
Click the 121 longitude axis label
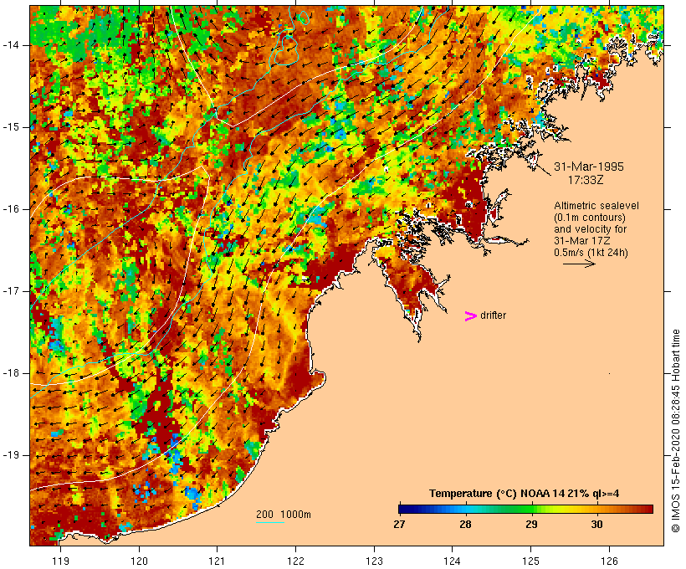(x=217, y=561)
